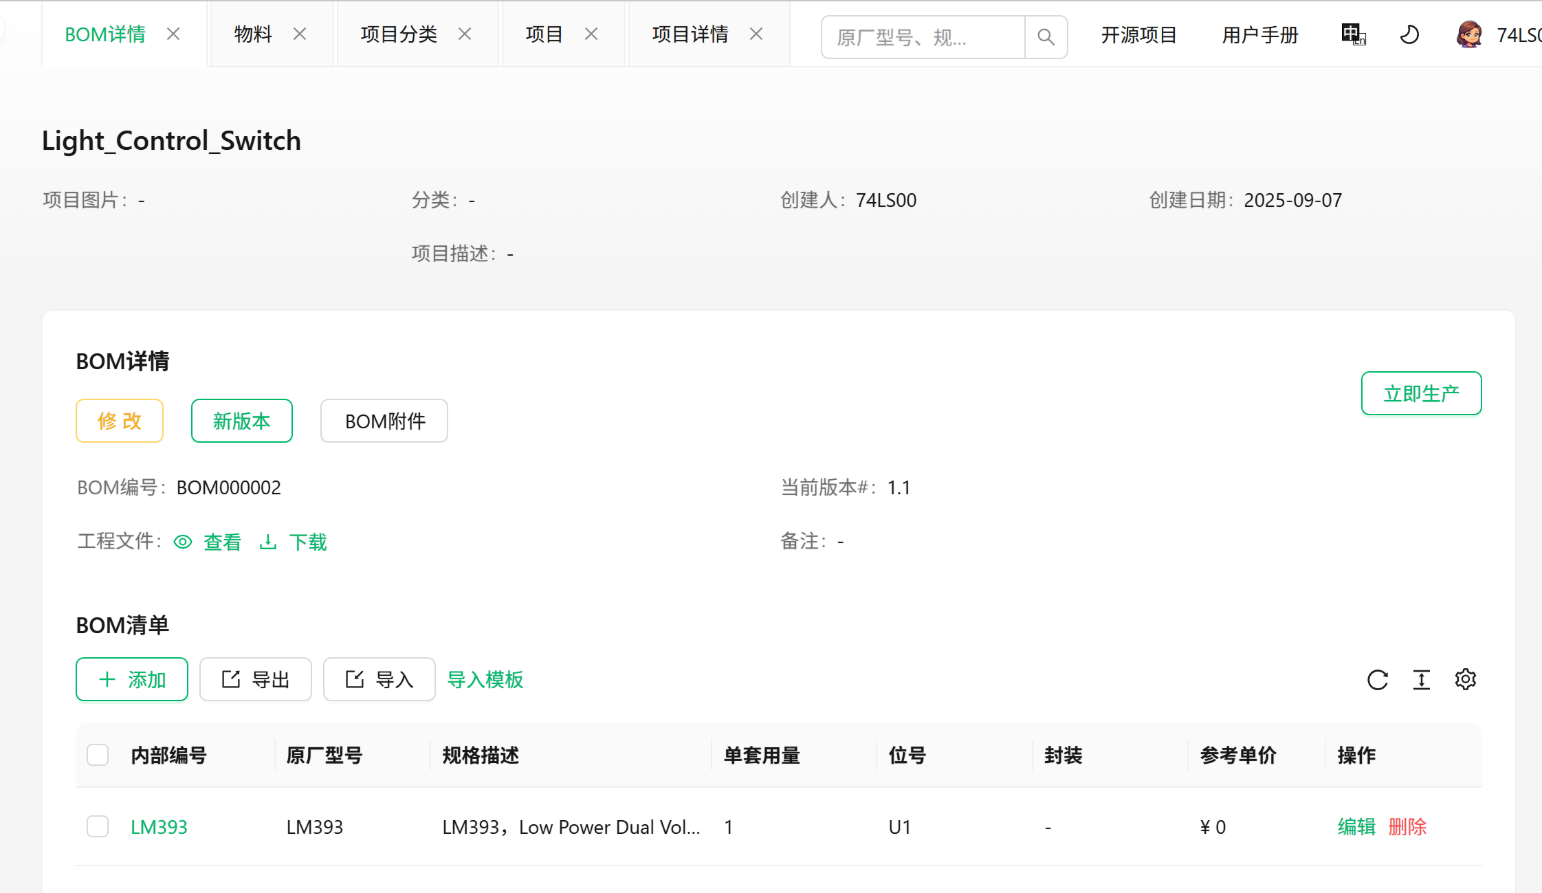Click the language switch icon
The width and height of the screenshot is (1542, 893).
tap(1353, 34)
